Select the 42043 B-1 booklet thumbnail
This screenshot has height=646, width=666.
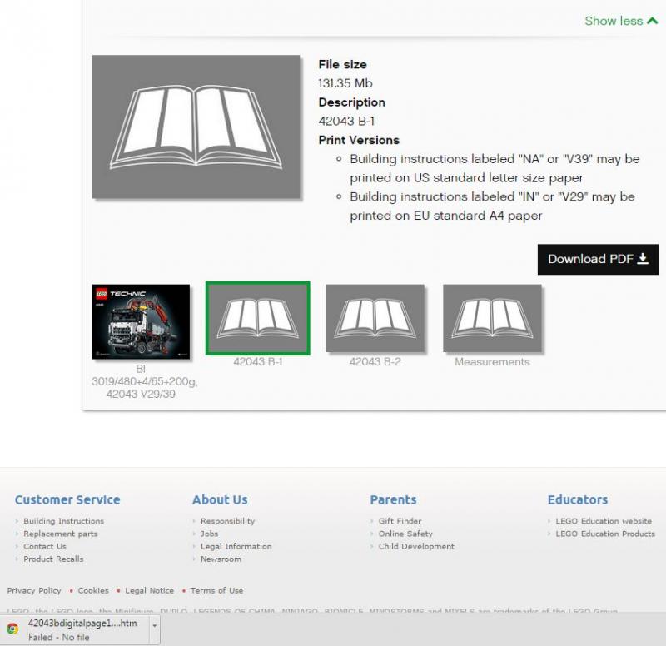[258, 318]
